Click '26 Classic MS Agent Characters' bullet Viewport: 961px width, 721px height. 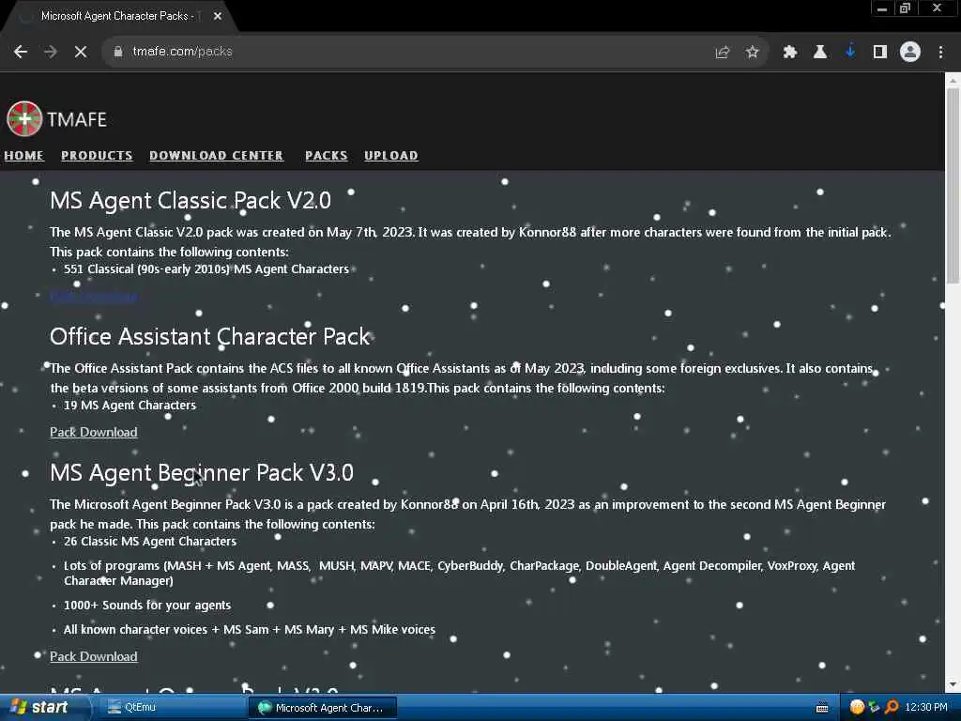coord(150,542)
